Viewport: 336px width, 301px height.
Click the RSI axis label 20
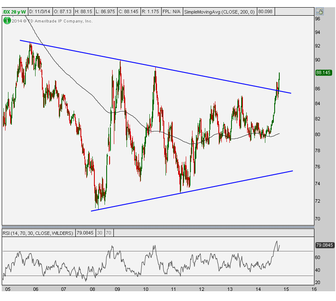click(317, 282)
